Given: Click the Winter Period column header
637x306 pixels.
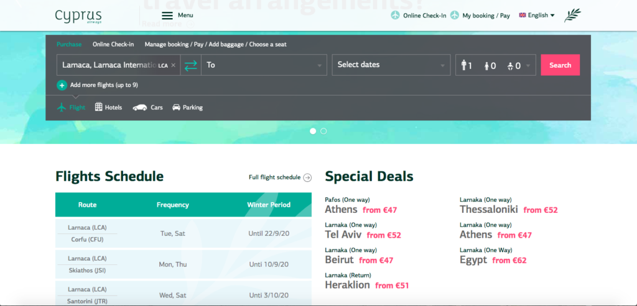Looking at the screenshot, I should tap(269, 205).
